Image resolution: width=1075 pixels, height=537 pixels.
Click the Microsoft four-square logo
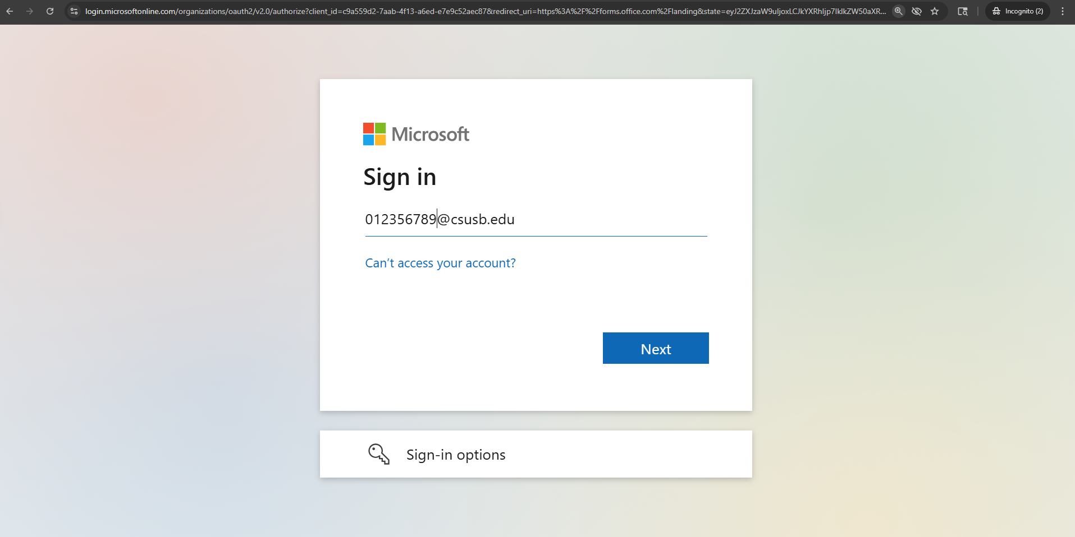[374, 134]
